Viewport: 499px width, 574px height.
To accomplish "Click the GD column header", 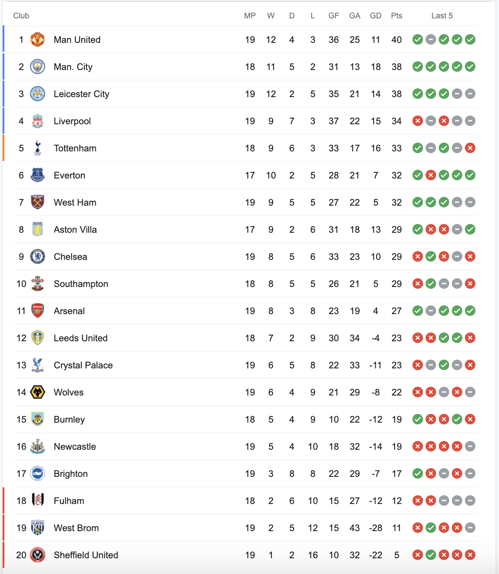I will coord(376,16).
